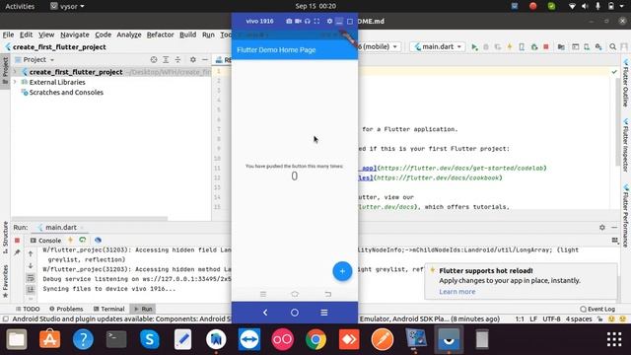
Task: Open the Project view dropdown
Action: click(x=35, y=59)
